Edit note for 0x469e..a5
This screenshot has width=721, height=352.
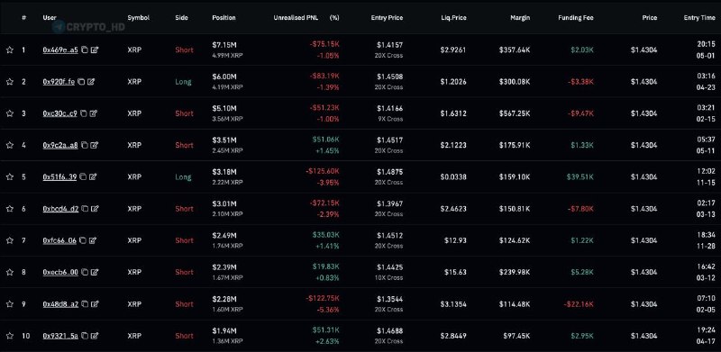coord(95,50)
